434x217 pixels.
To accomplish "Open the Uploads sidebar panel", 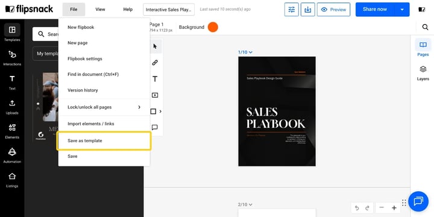I will (x=12, y=107).
